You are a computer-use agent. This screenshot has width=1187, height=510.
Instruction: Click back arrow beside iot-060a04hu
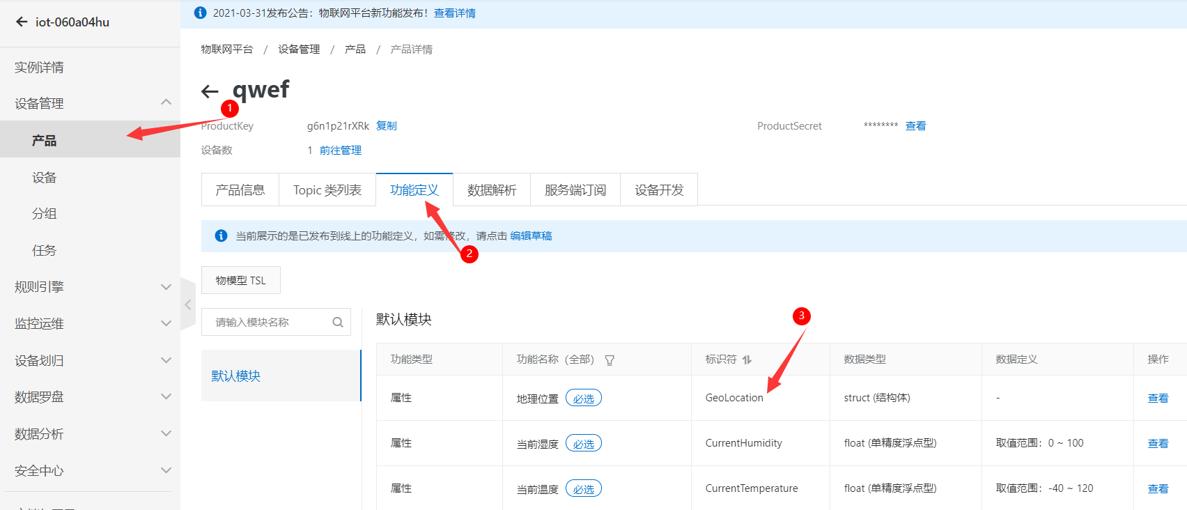pyautogui.click(x=22, y=22)
